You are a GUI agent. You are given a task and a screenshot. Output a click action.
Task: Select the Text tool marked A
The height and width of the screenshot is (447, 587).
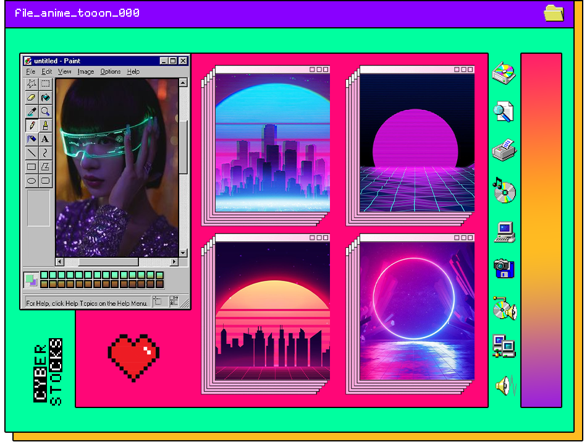(45, 139)
